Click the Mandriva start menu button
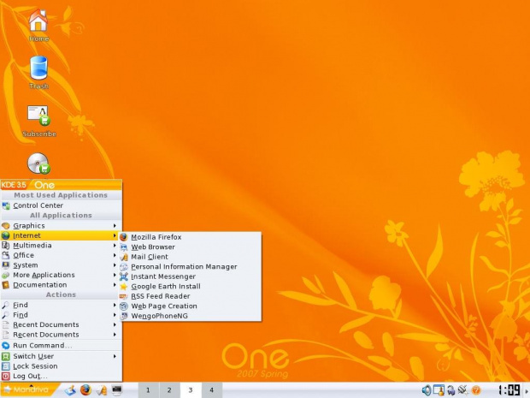 (x=30, y=390)
